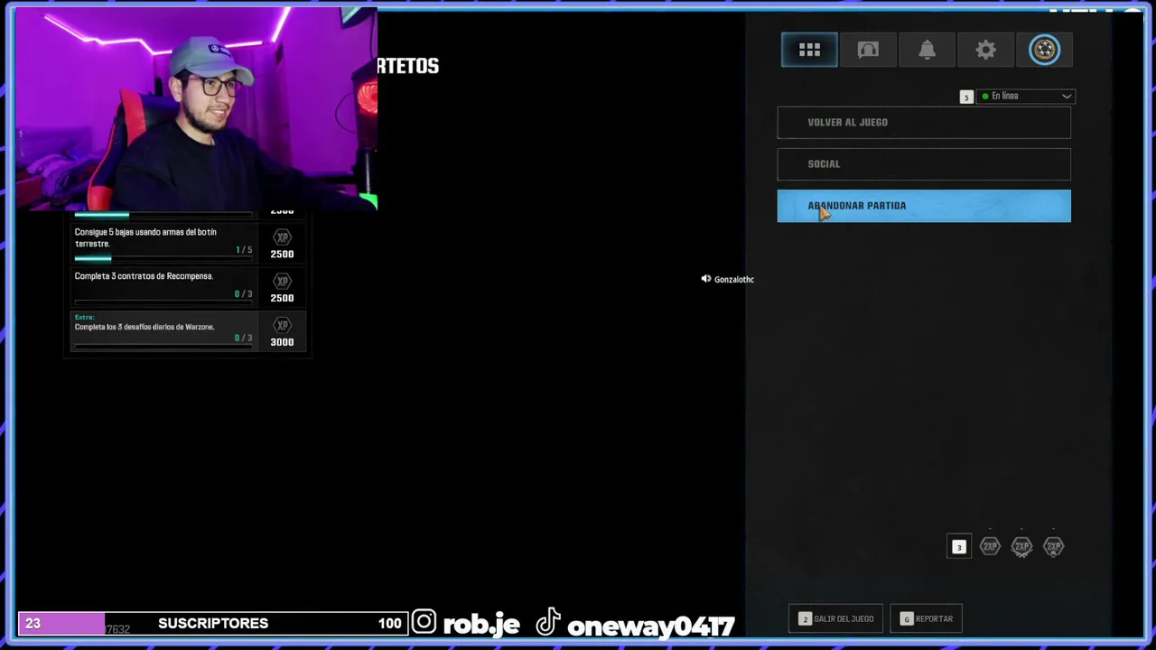Open the headset voice chat channels tab
The image size is (1156, 650).
pyautogui.click(x=868, y=50)
